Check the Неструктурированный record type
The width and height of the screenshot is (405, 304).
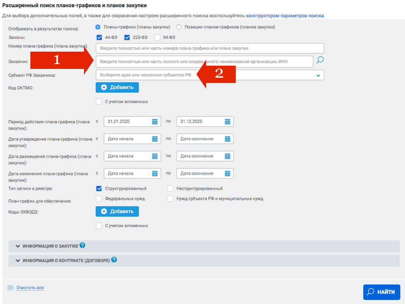point(170,188)
